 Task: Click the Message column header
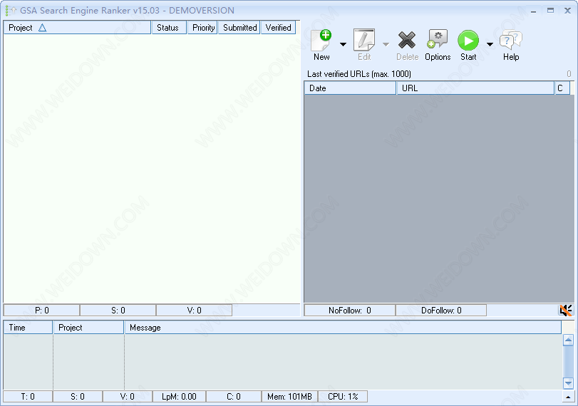tap(343, 328)
